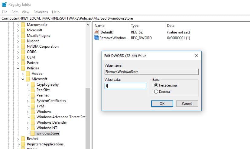The height and width of the screenshot is (149, 250).
Task: Confirm the DWORD edit with OK
Action: [x=162, y=103]
